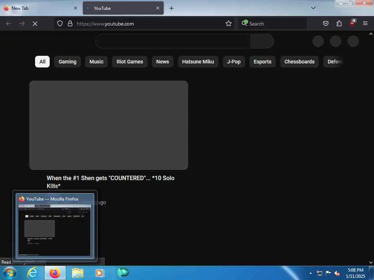Image resolution: width=374 pixels, height=280 pixels.
Task: Click the page scrollbar down arrow
Action: [371, 262]
